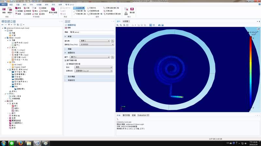
Task: Open LINE app on the taskbar
Action: (12, 143)
